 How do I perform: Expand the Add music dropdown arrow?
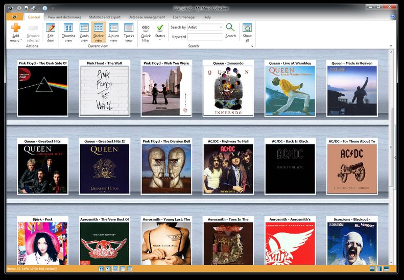(x=21, y=40)
